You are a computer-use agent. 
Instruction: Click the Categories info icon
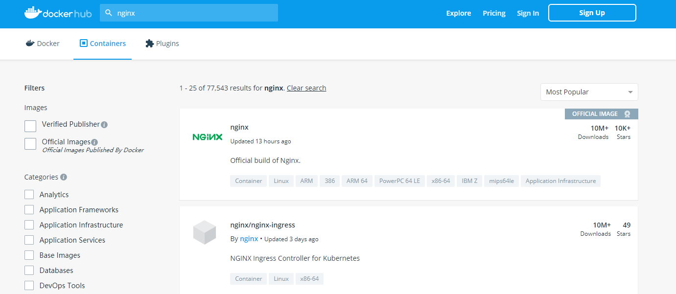coord(64,177)
